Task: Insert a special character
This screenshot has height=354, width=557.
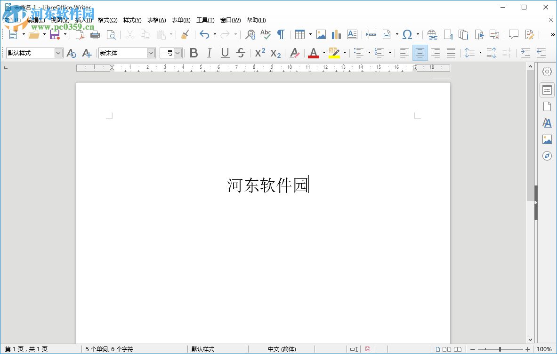Action: coord(408,34)
